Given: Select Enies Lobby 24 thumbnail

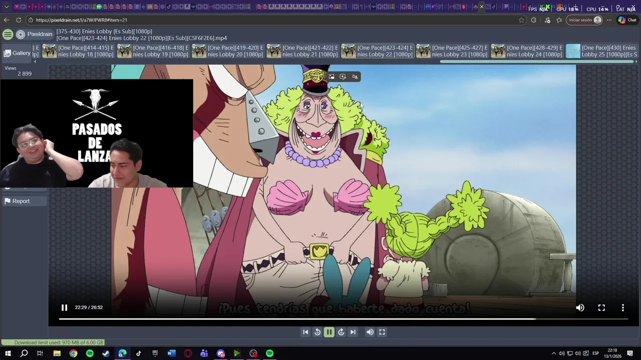Looking at the screenshot, I should pyautogui.click(x=527, y=51).
